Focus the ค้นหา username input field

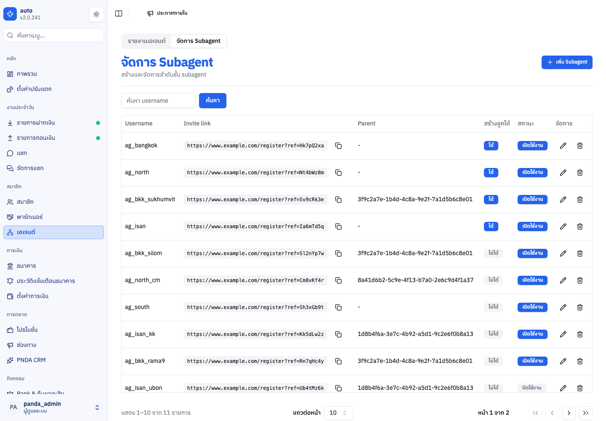point(158,101)
